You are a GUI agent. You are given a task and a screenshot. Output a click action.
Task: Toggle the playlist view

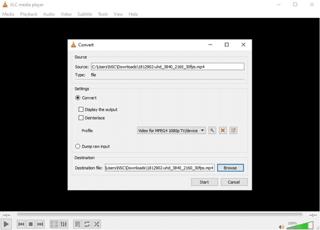point(77,224)
